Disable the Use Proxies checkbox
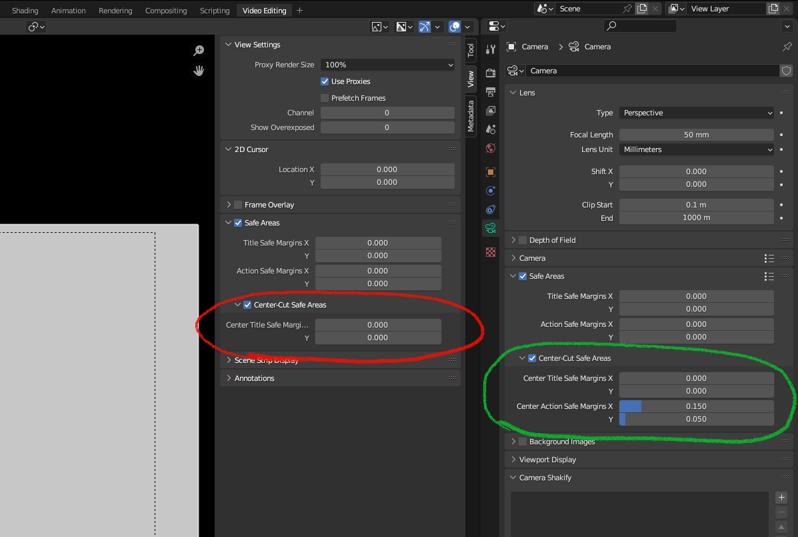The width and height of the screenshot is (798, 537). click(x=325, y=81)
